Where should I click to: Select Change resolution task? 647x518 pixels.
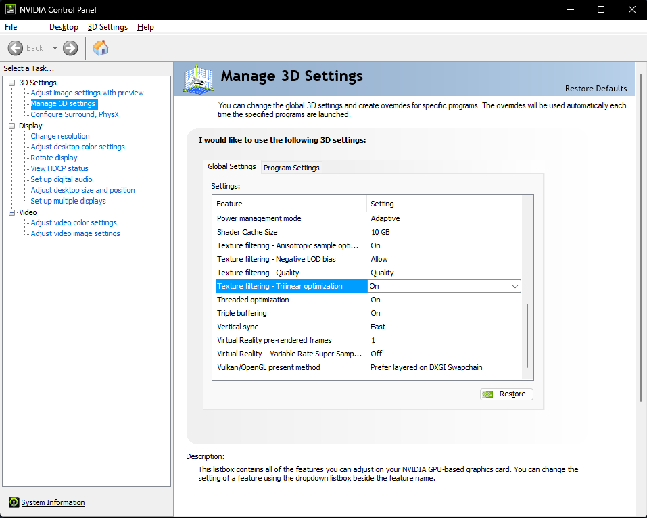coord(59,136)
